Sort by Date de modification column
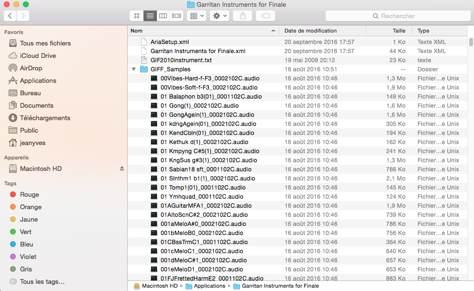The height and width of the screenshot is (291, 474). pos(310,31)
